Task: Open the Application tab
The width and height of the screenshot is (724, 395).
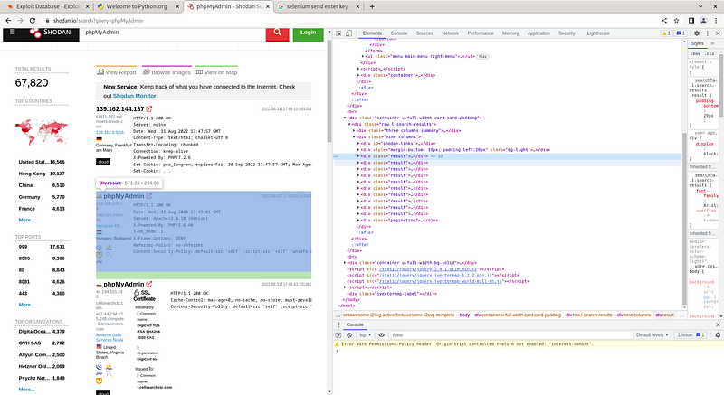Action: (x=538, y=33)
